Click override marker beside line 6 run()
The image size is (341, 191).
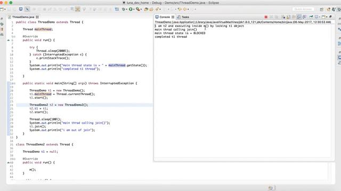click(x=9, y=40)
